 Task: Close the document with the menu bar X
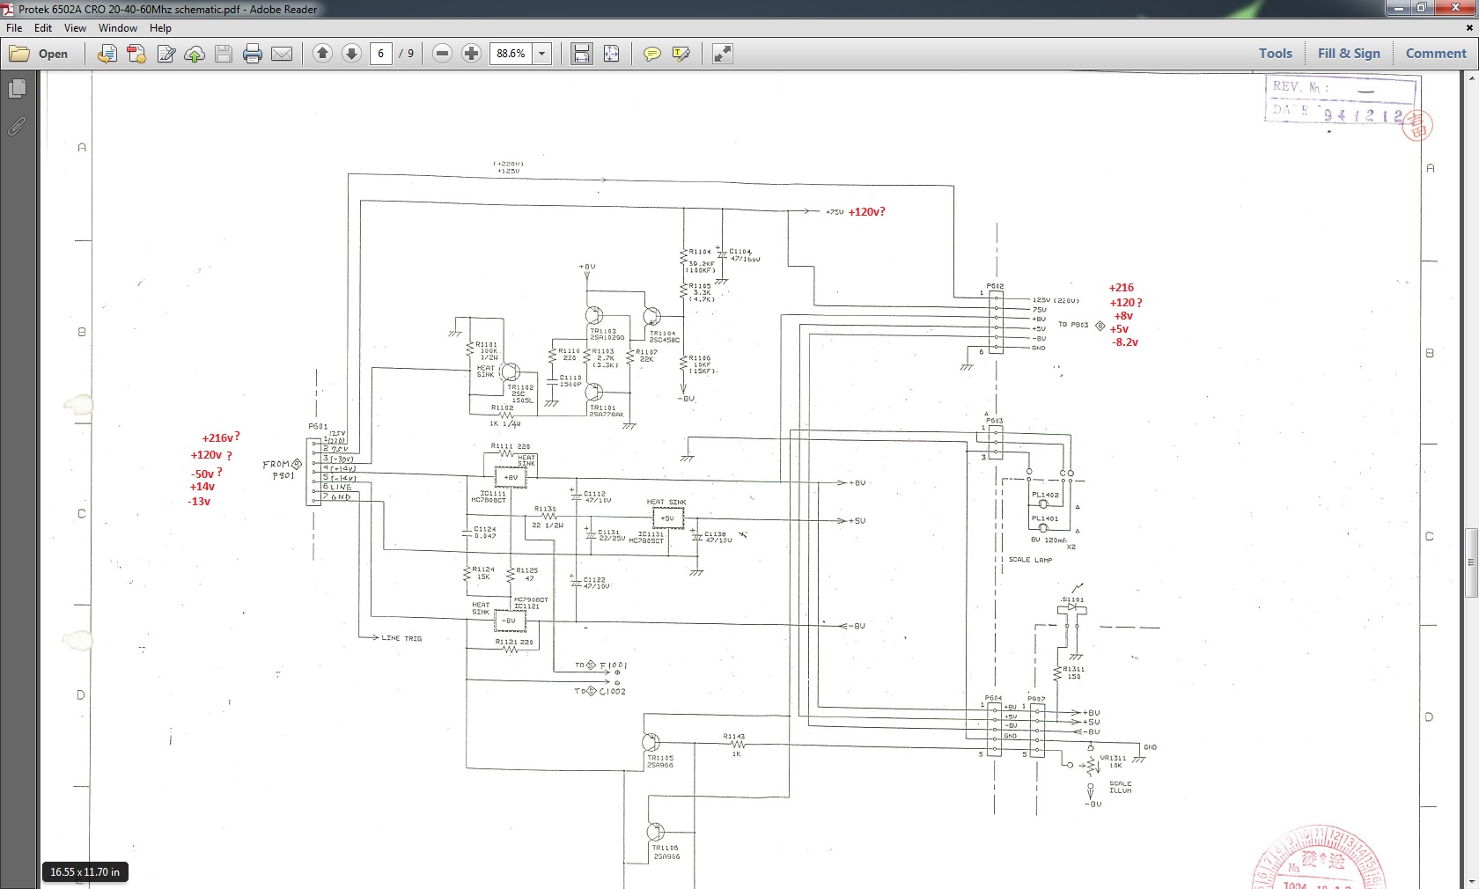pyautogui.click(x=1470, y=28)
